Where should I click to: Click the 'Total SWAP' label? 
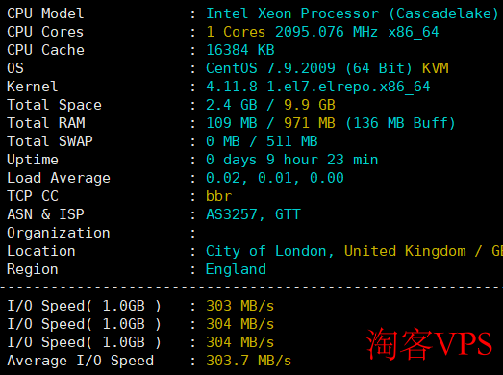50,141
